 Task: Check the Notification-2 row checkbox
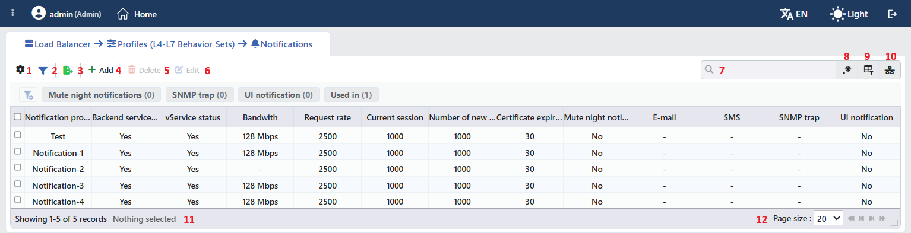(17, 168)
